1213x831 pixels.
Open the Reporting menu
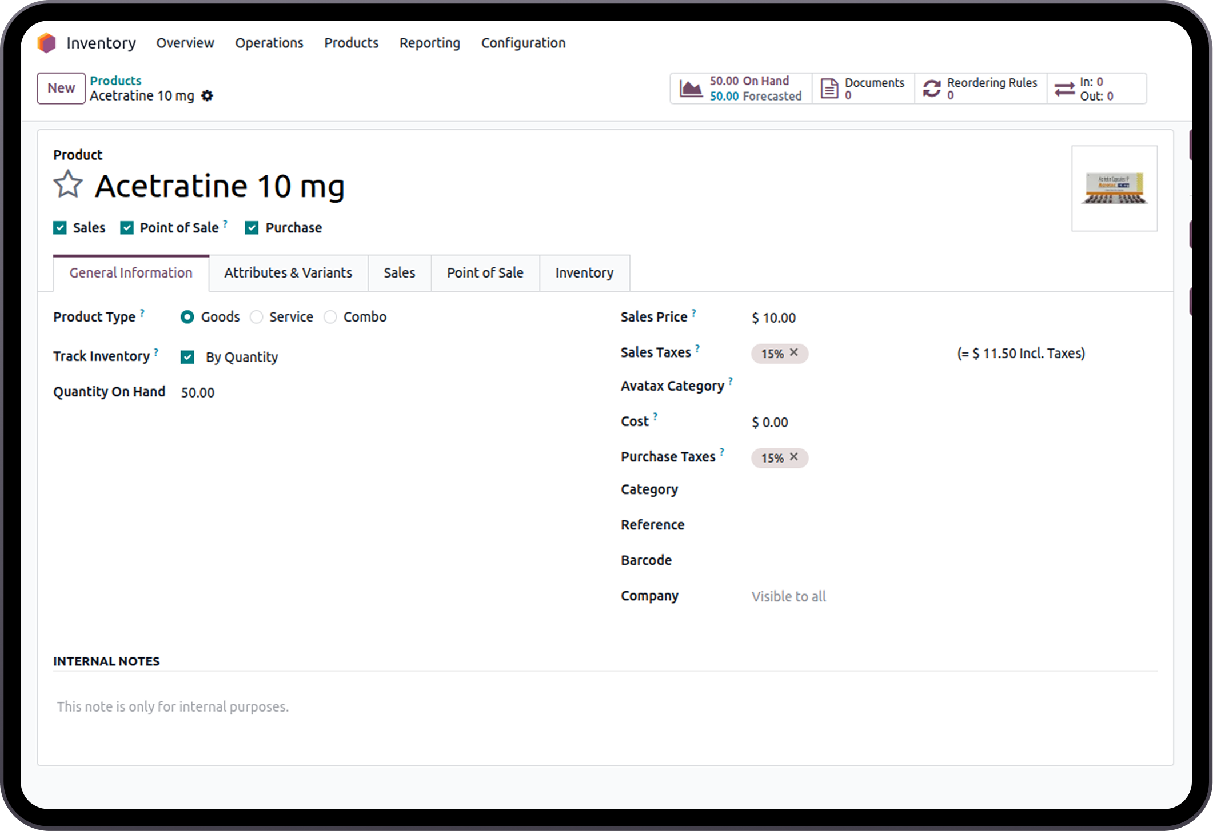430,43
